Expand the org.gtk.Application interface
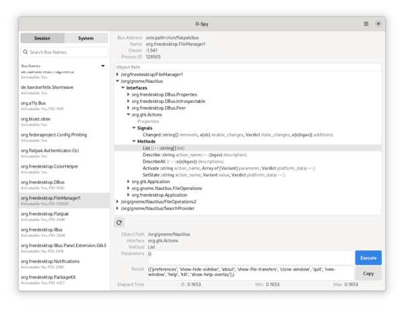Viewport: 404px width, 311px height. pyautogui.click(x=129, y=181)
